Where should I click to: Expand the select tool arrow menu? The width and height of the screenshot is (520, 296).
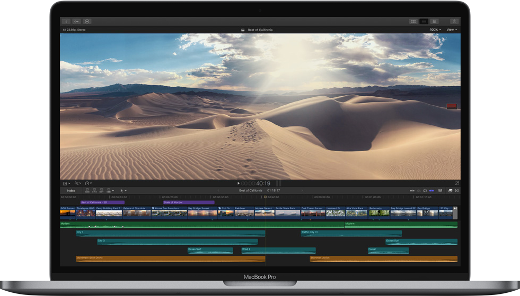click(123, 190)
